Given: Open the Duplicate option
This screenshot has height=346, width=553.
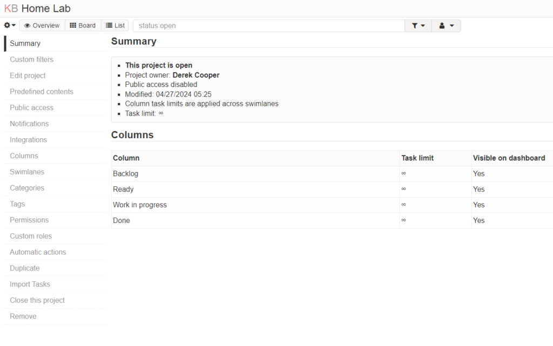Looking at the screenshot, I should [x=24, y=268].
